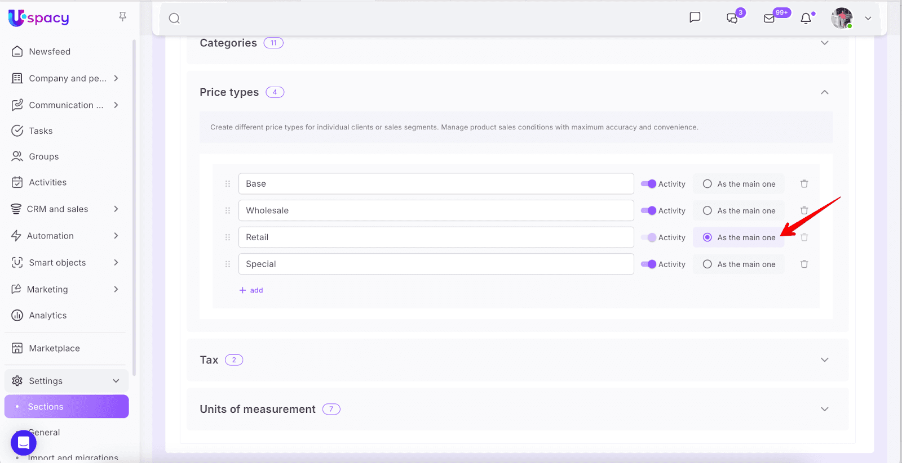Image resolution: width=902 pixels, height=463 pixels.
Task: Toggle Activity switch for Base
Action: (x=648, y=184)
